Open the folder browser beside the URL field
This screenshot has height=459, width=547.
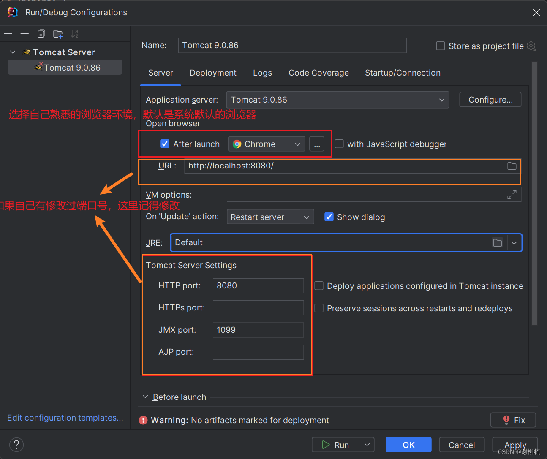(512, 166)
